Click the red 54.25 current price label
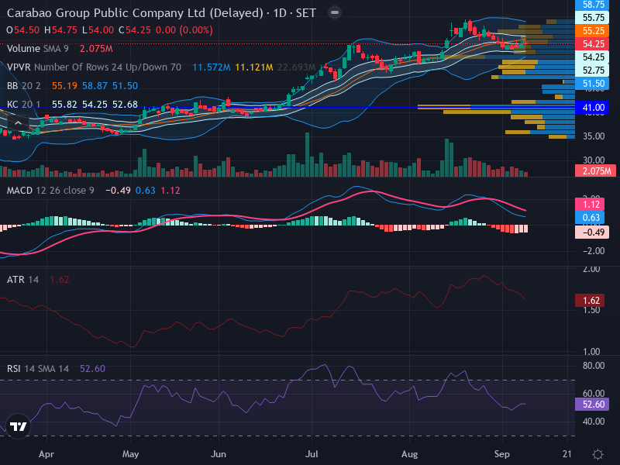Screen dimensions: 620x465 click(593, 44)
